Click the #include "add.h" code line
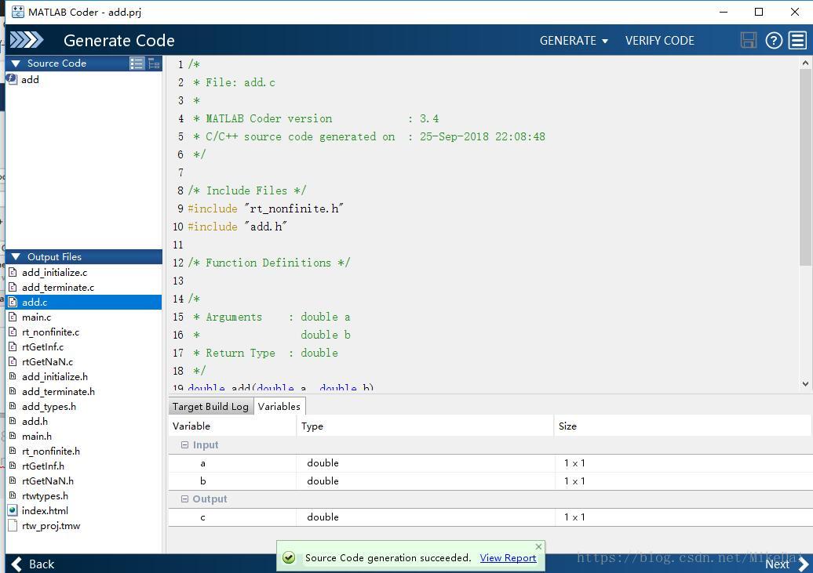 coord(238,227)
